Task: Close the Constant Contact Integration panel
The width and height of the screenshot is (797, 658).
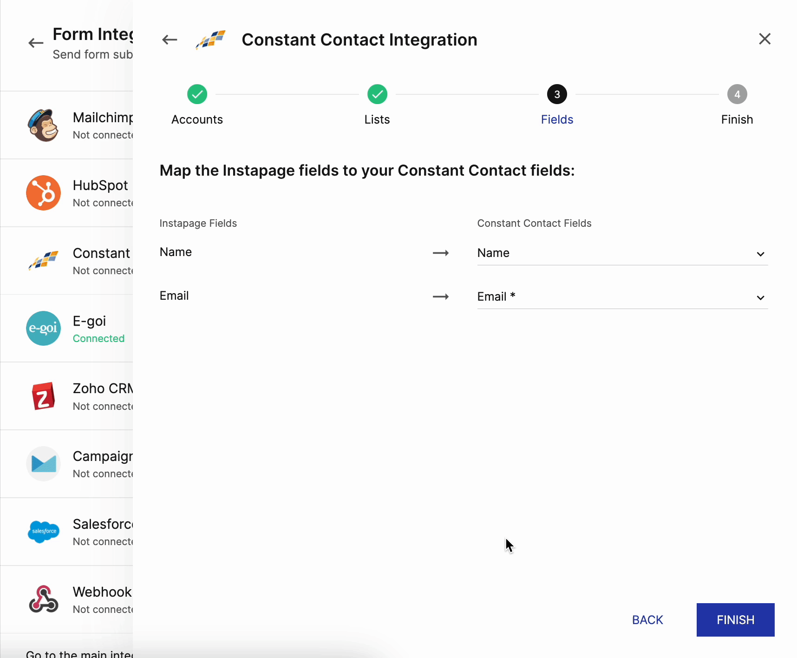Action: [x=764, y=39]
